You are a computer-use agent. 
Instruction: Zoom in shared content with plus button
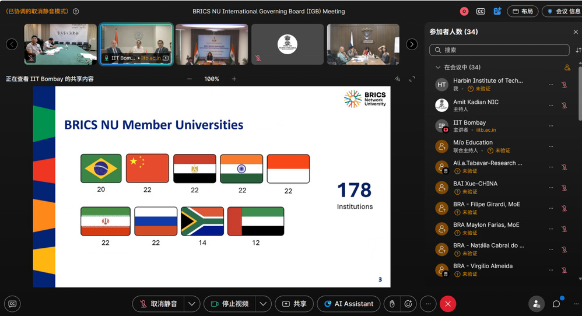234,79
